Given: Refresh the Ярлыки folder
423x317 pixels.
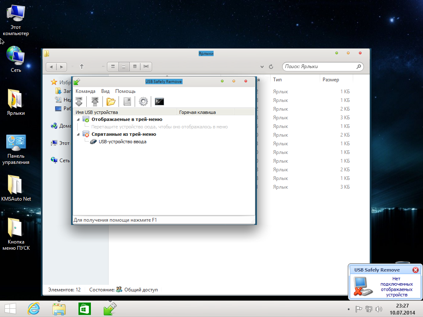Looking at the screenshot, I should pos(271,66).
